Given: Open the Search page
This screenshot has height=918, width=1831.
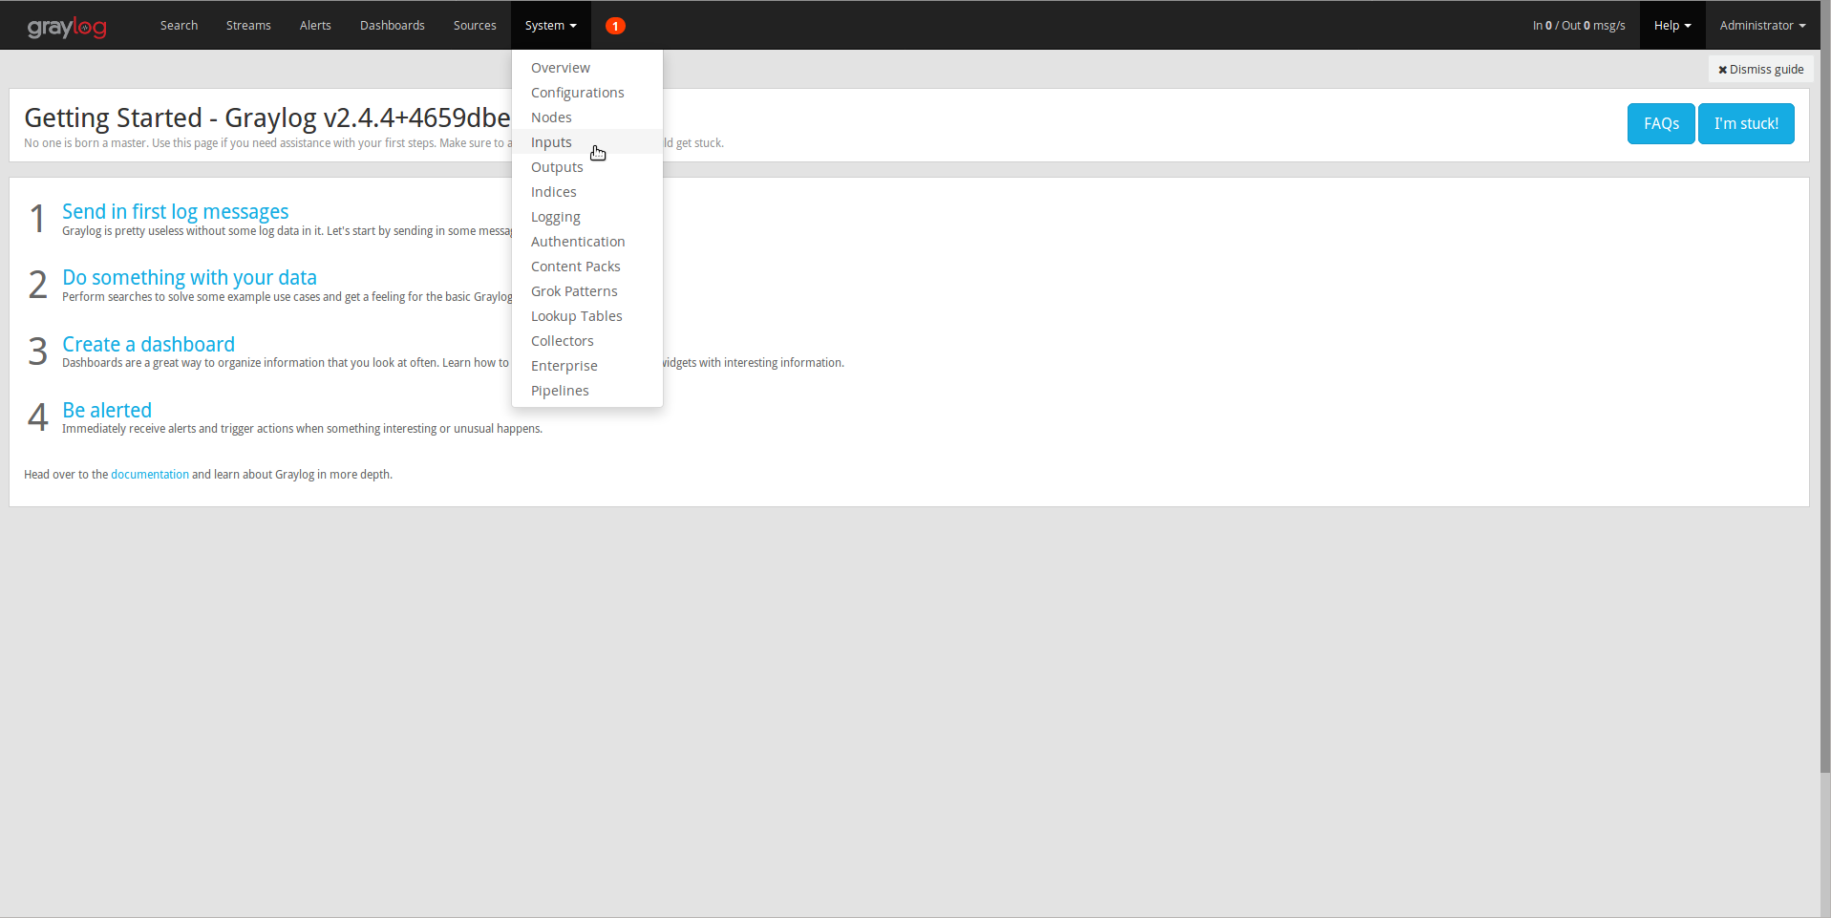Looking at the screenshot, I should pos(179,26).
